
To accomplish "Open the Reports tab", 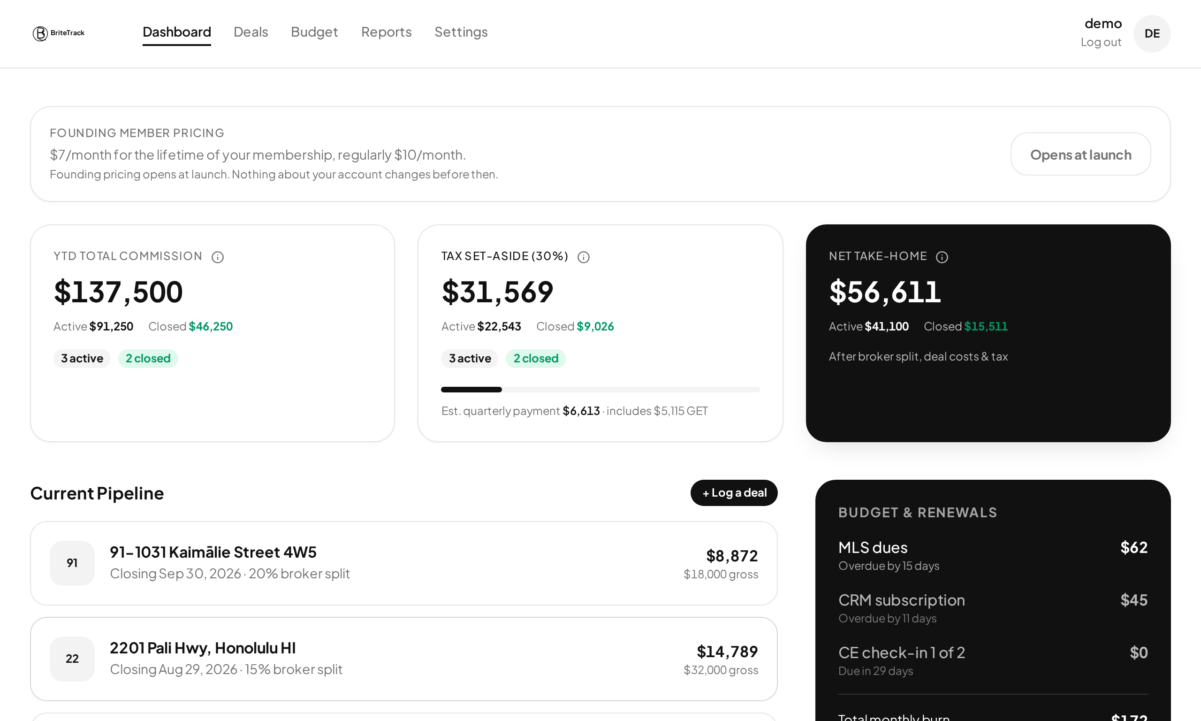I will click(387, 32).
